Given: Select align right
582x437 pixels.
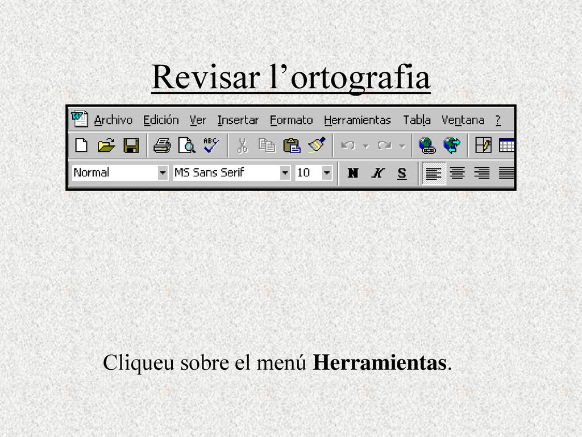Looking at the screenshot, I should click(x=482, y=173).
